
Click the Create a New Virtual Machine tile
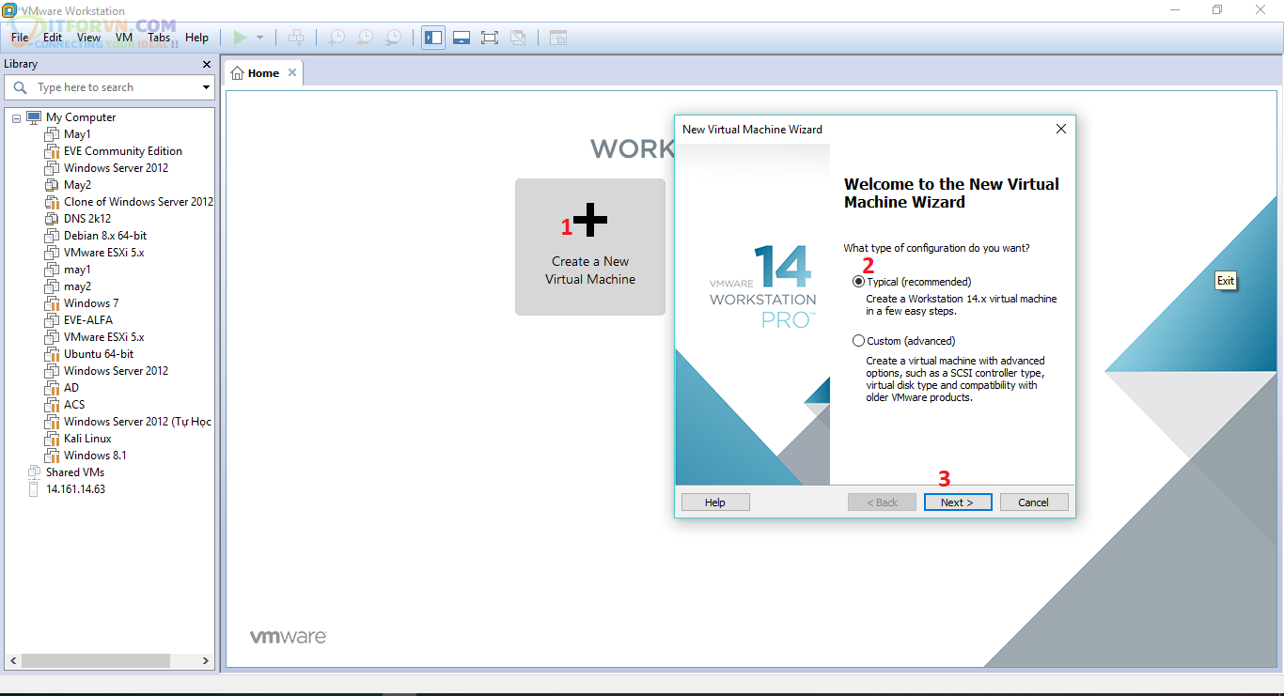coord(590,247)
